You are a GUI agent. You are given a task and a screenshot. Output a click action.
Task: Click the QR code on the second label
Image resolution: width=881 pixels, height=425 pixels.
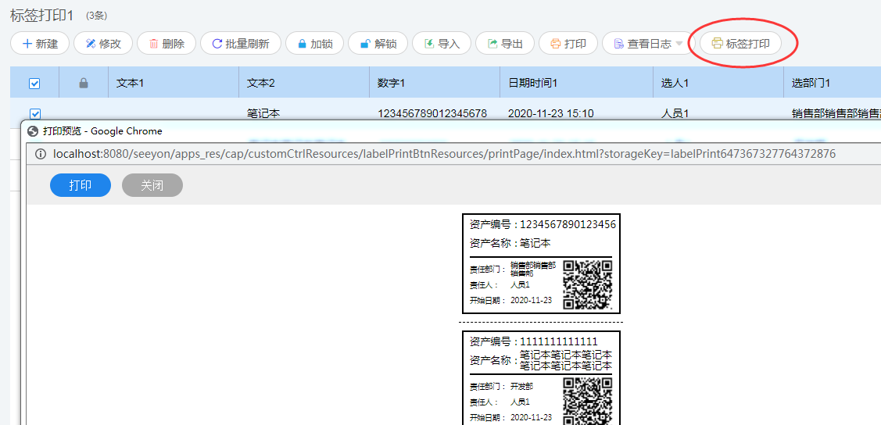[x=587, y=401]
